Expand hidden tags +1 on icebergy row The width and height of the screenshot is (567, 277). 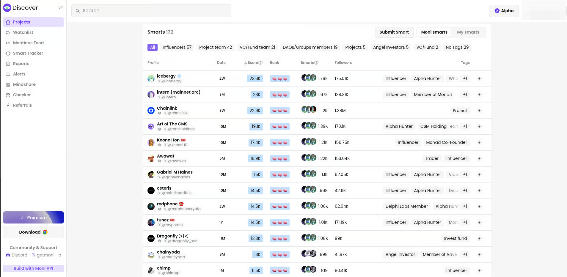465,78
